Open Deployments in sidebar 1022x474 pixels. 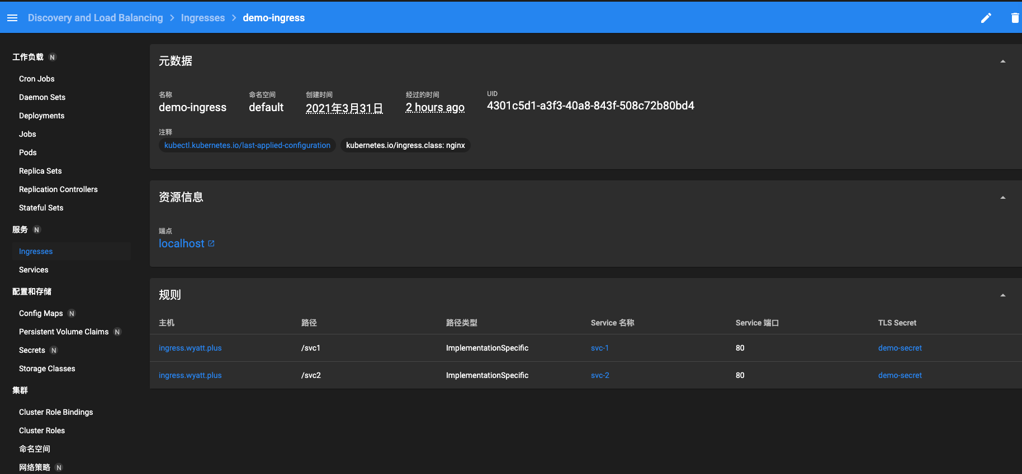(x=41, y=116)
